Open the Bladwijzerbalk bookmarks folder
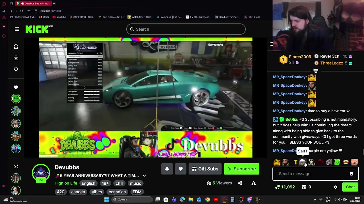The width and height of the screenshot is (364, 204). pyautogui.click(x=23, y=17)
